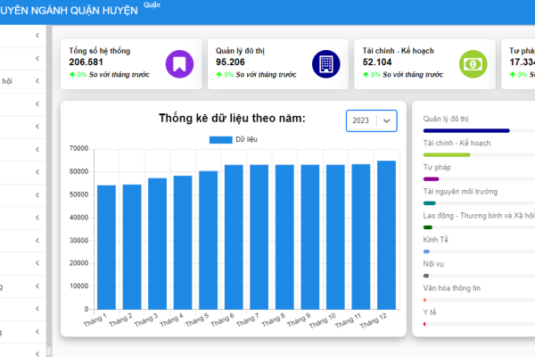Expand the second sidebar menu chevron
The height and width of the screenshot is (357, 535).
pos(37,58)
